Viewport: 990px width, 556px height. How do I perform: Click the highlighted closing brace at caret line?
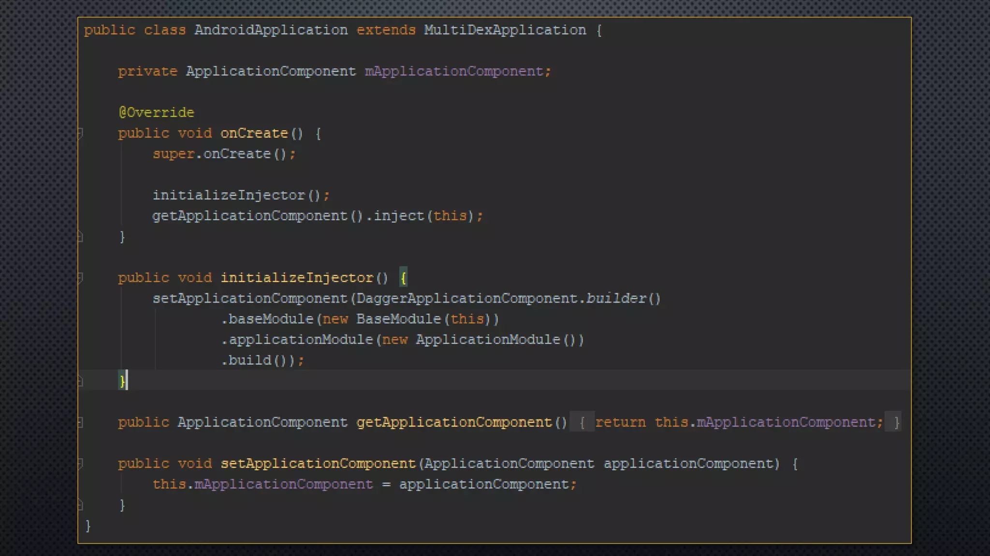click(x=122, y=381)
